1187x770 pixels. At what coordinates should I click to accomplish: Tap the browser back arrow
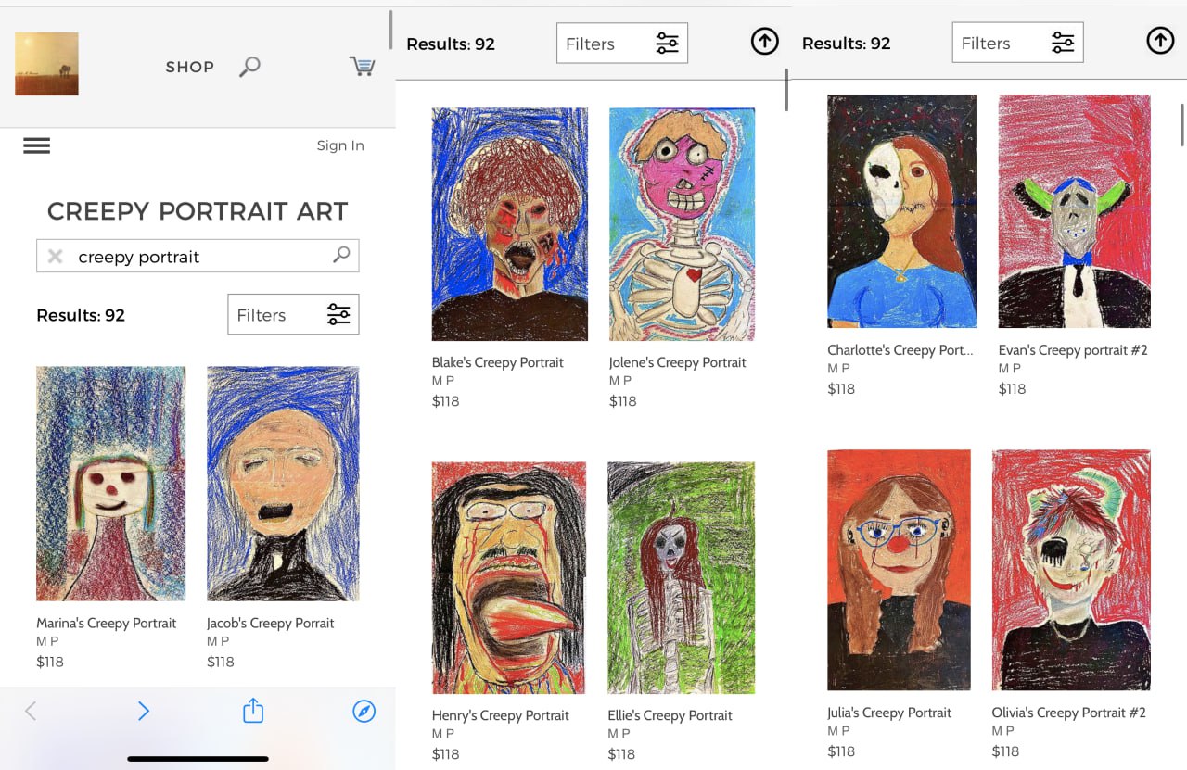(31, 711)
